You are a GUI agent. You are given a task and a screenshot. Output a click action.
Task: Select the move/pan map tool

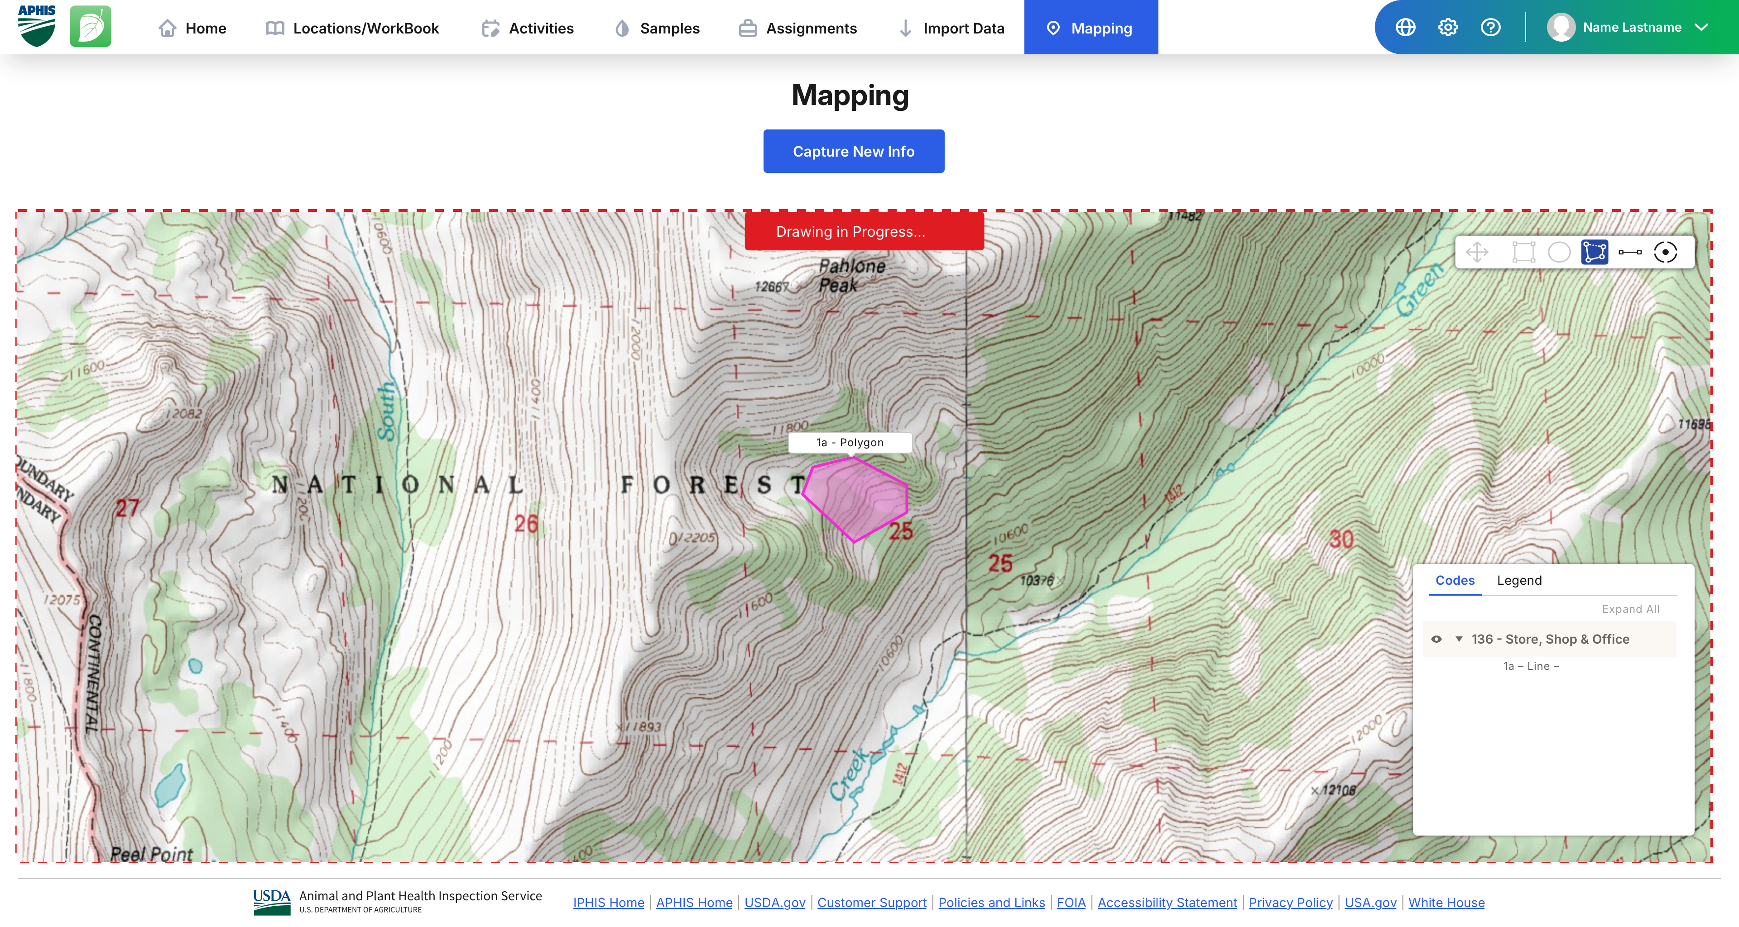[1477, 252]
